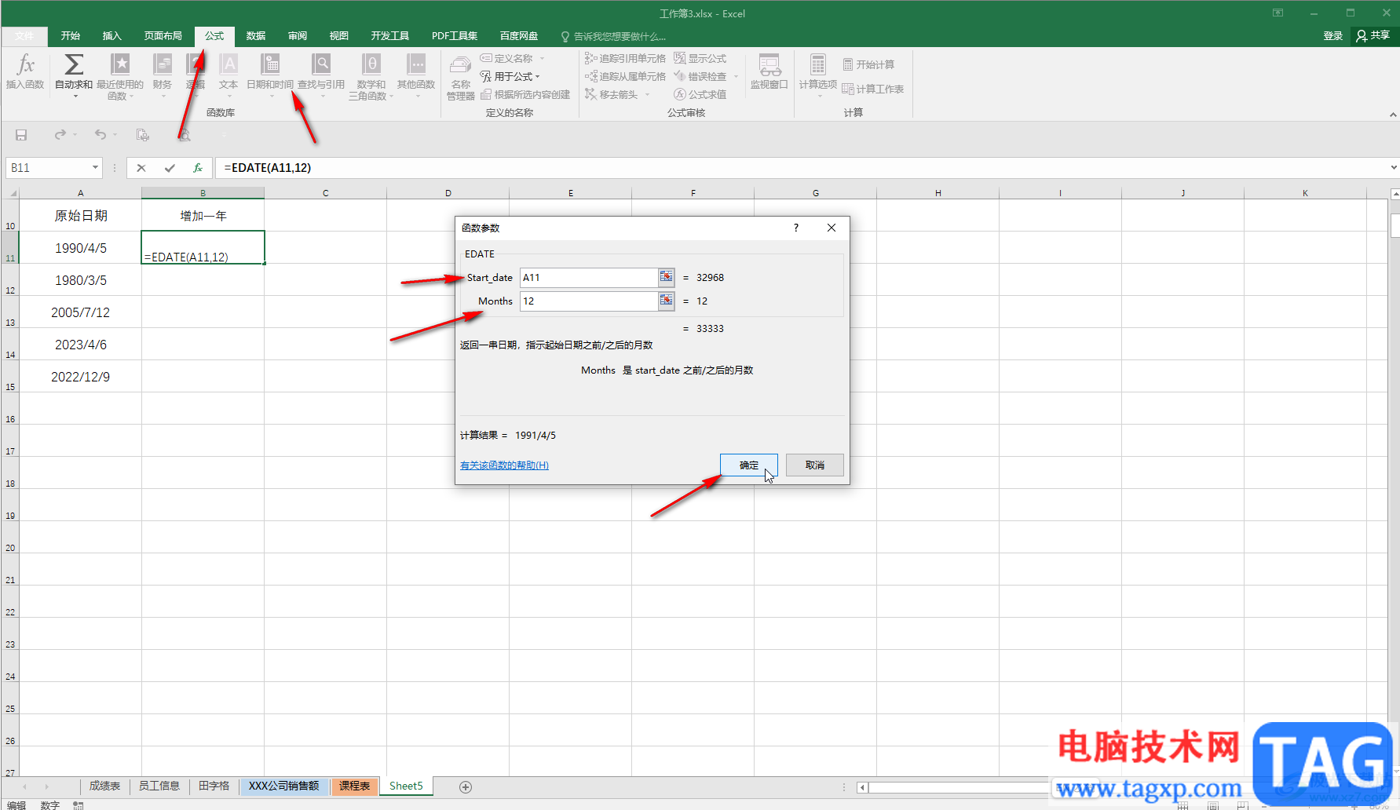Switch to the 视图 (View) tab

coord(339,36)
